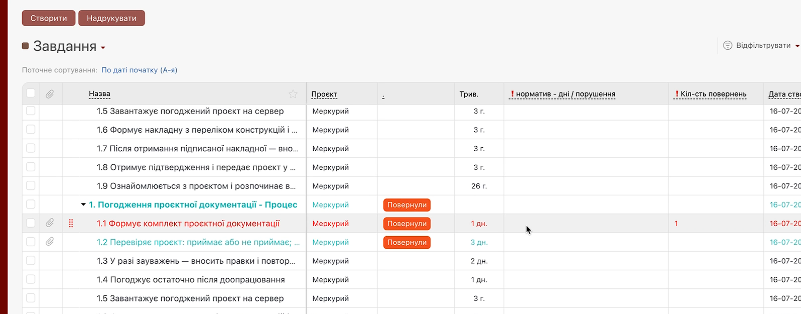801x314 pixels.
Task: Expand the Відфільтрувати dropdown arrow
Action: (x=796, y=46)
